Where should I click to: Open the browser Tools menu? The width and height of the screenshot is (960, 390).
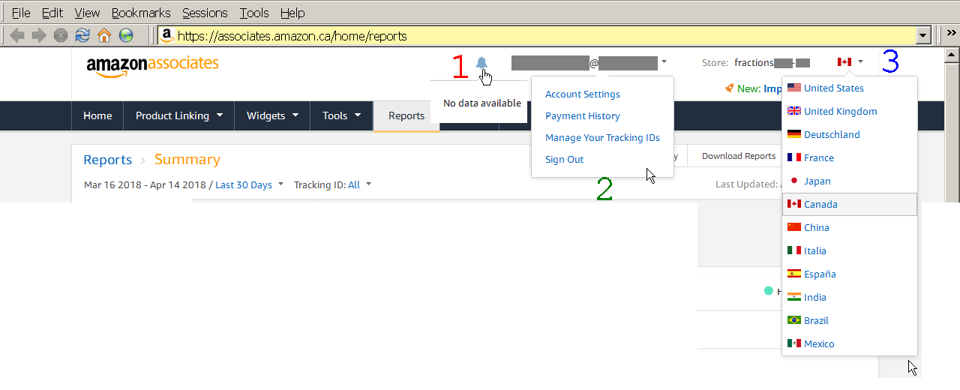[x=254, y=13]
